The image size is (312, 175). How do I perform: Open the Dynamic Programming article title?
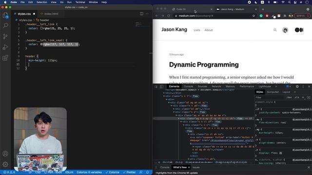coord(204,65)
